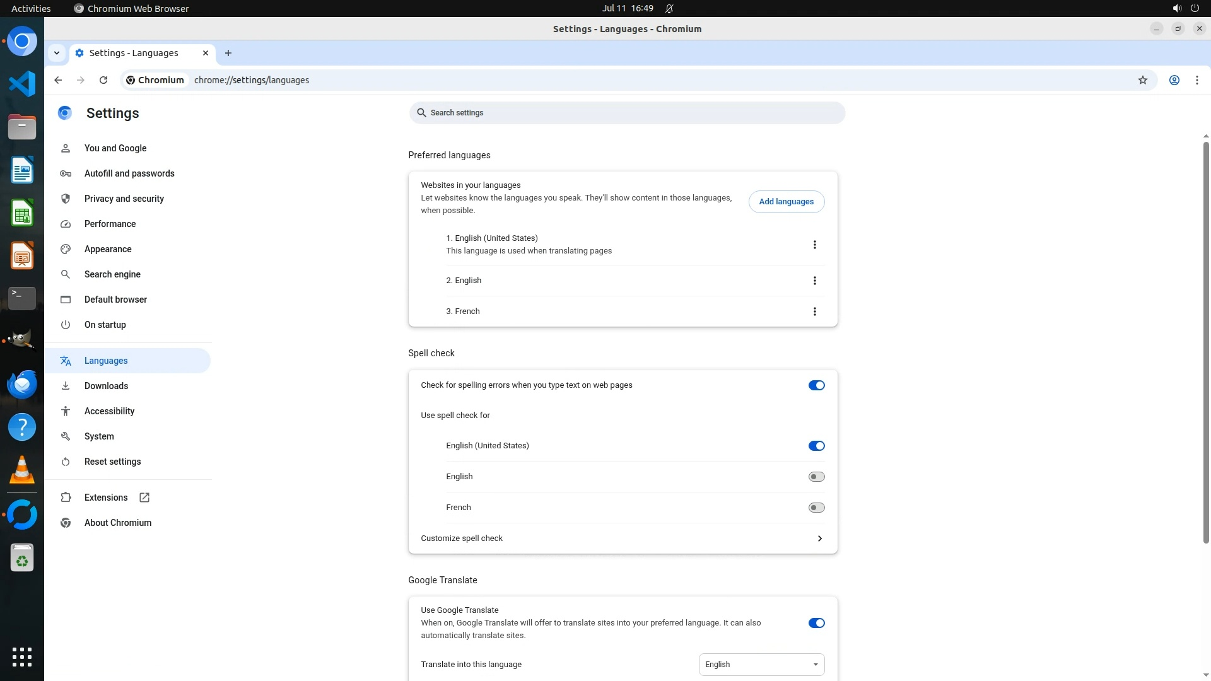Image resolution: width=1211 pixels, height=681 pixels.
Task: Open the tab search dropdown arrow
Action: coord(57,53)
